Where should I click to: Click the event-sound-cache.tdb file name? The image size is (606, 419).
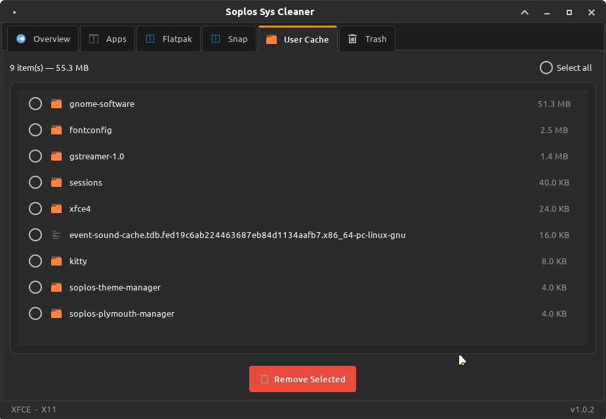pos(237,235)
